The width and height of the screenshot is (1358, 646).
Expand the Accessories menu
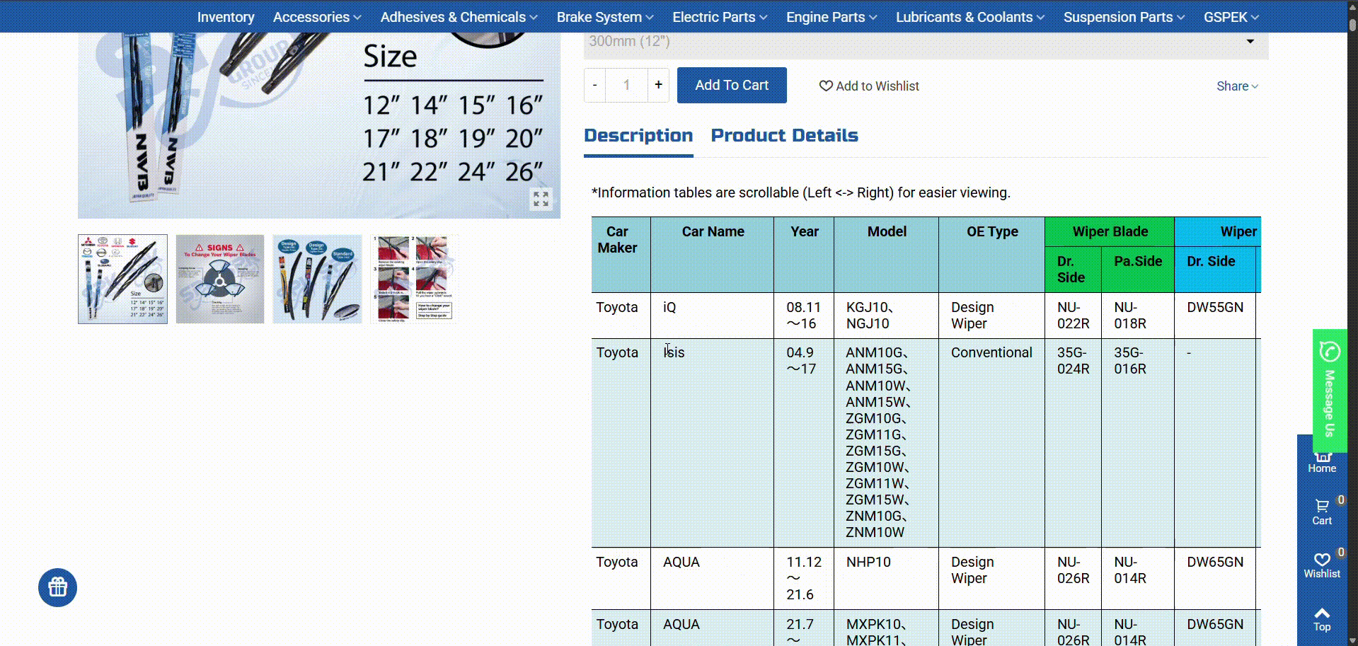coord(317,17)
